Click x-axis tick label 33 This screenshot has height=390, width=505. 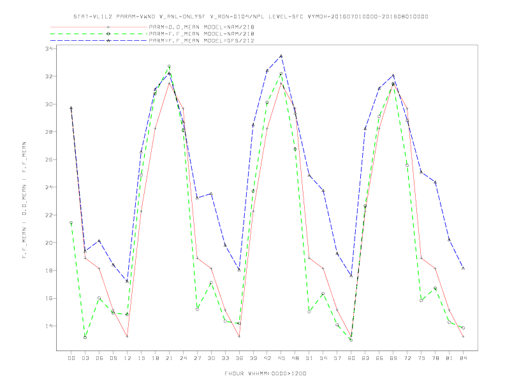(x=225, y=358)
